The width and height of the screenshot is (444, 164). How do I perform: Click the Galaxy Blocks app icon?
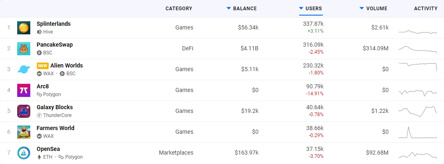coord(24,111)
